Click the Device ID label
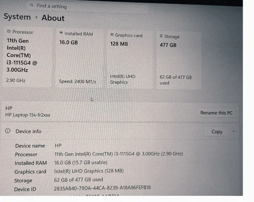 25,189
